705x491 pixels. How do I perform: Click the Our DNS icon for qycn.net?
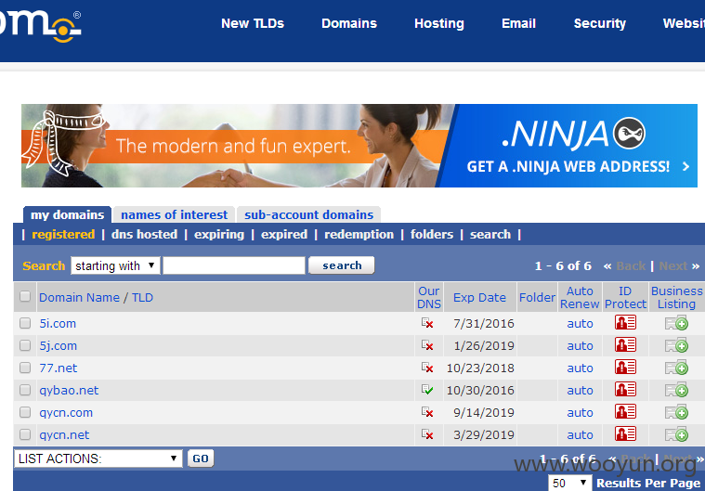pyautogui.click(x=427, y=434)
